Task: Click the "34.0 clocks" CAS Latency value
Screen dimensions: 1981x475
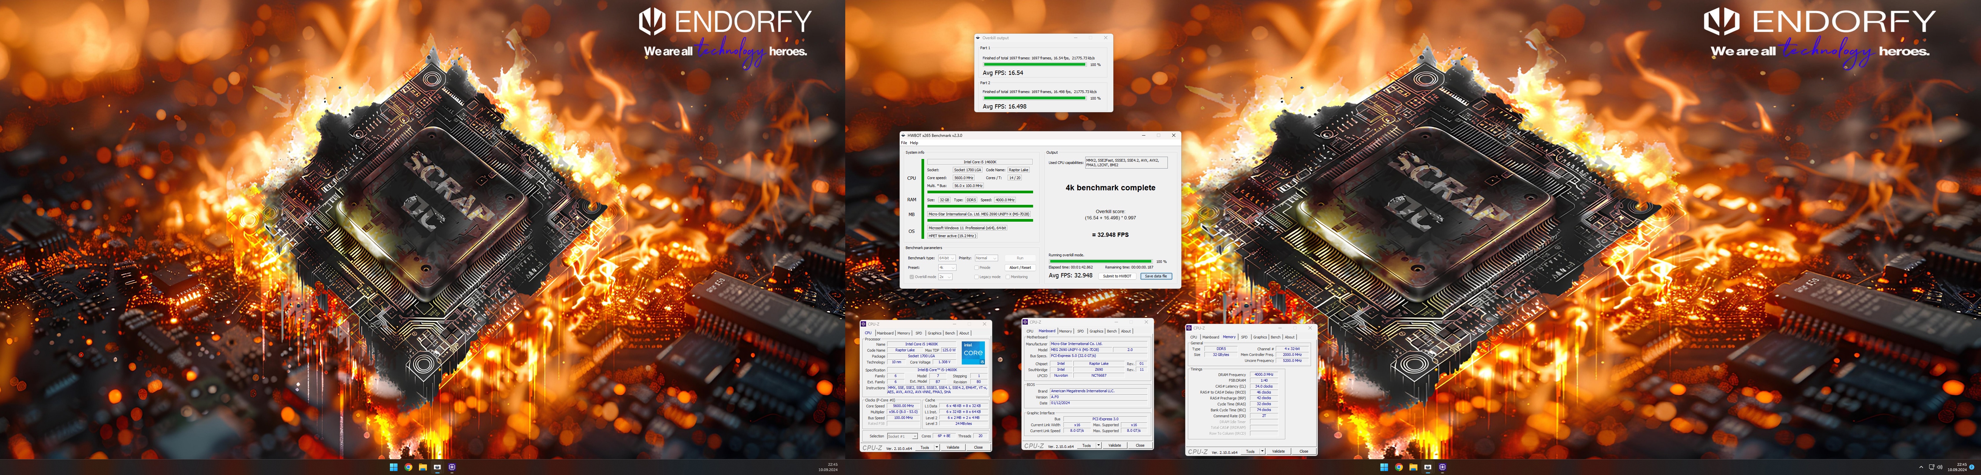Action: [1264, 387]
